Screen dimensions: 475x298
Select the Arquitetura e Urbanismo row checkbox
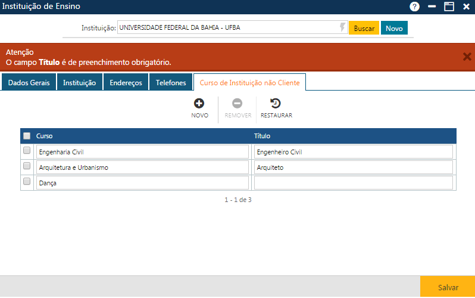click(x=27, y=167)
